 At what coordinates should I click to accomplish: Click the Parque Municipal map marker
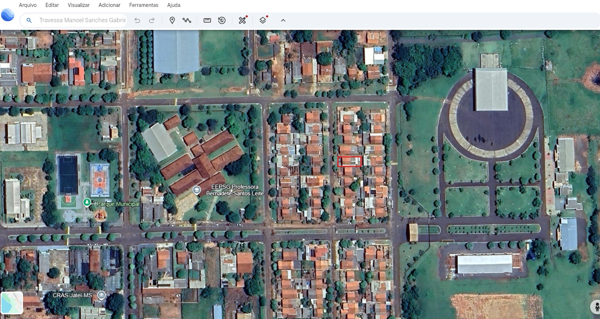(x=87, y=202)
